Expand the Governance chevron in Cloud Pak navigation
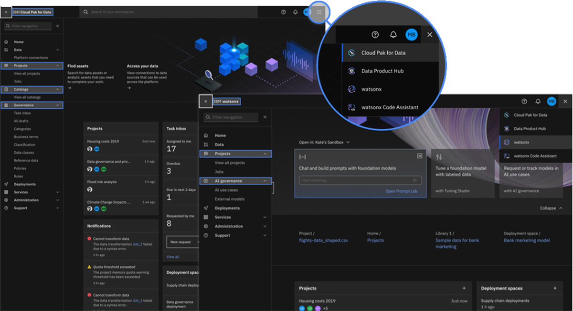Image resolution: width=573 pixels, height=311 pixels. [57, 105]
